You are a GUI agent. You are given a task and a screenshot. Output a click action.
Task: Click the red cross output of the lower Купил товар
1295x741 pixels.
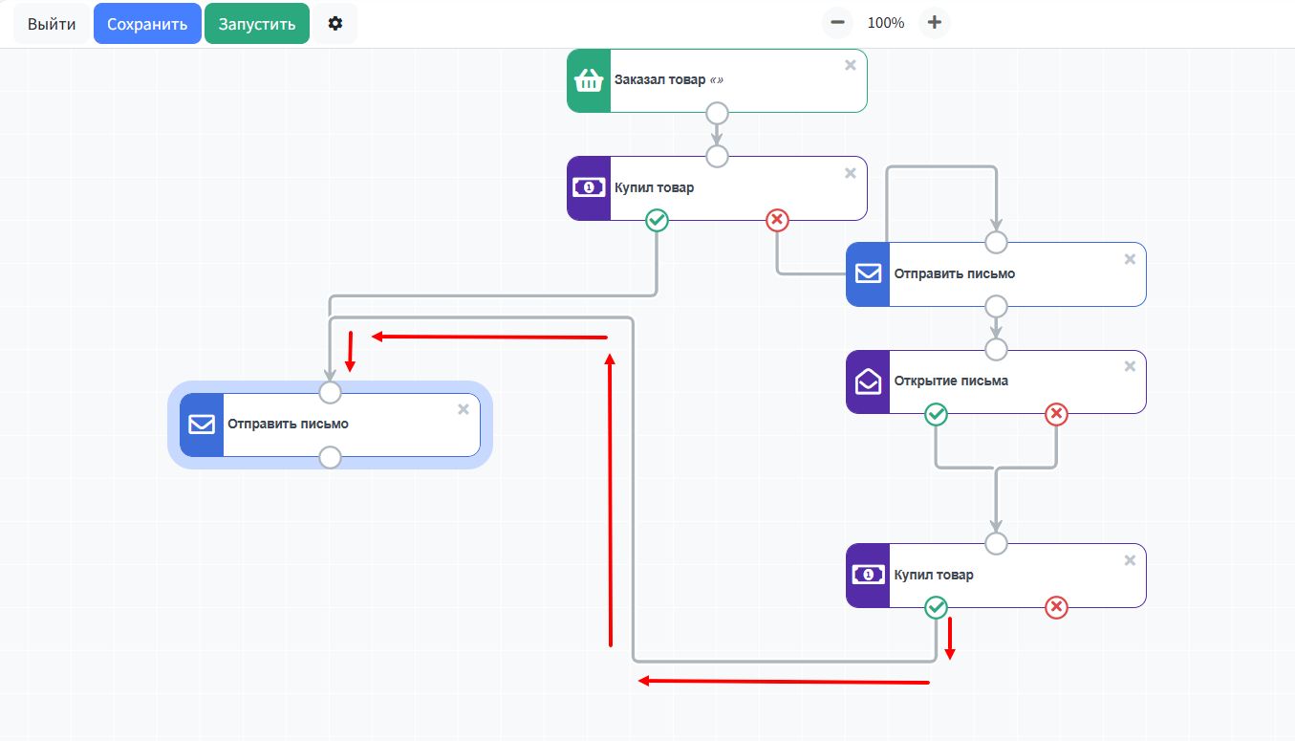pos(1056,607)
